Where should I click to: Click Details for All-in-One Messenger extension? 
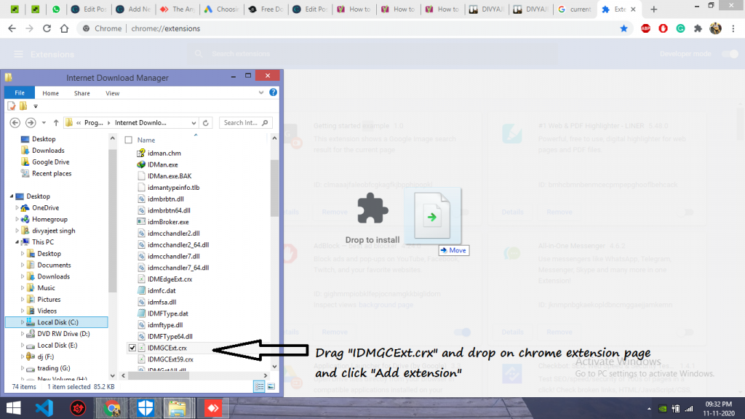coord(513,332)
